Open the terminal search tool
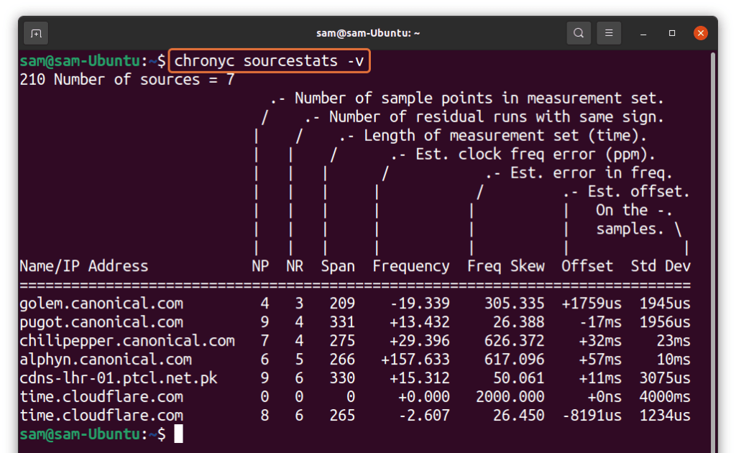 click(578, 32)
